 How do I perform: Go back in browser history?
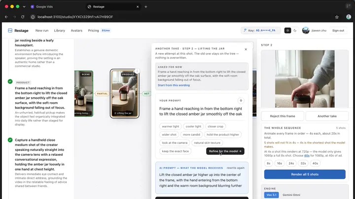tap(6, 17)
